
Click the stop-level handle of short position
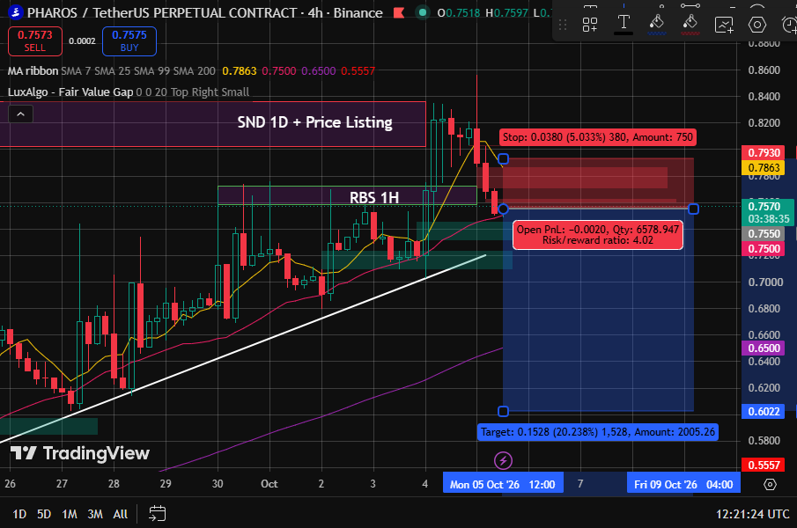click(x=503, y=159)
